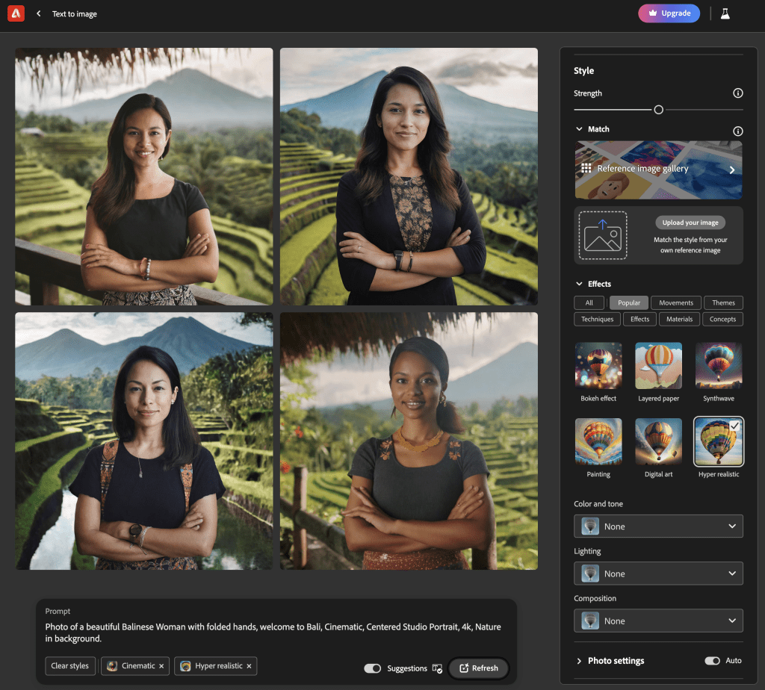Toggle the Suggestions switch
Image resolution: width=765 pixels, height=690 pixels.
[x=372, y=668]
